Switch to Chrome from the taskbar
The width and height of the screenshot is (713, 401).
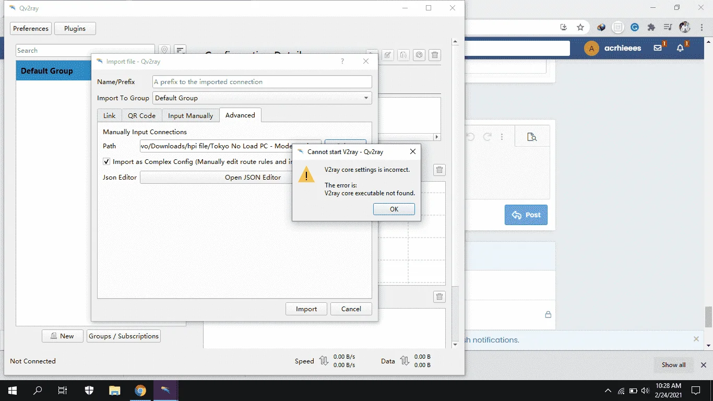140,390
